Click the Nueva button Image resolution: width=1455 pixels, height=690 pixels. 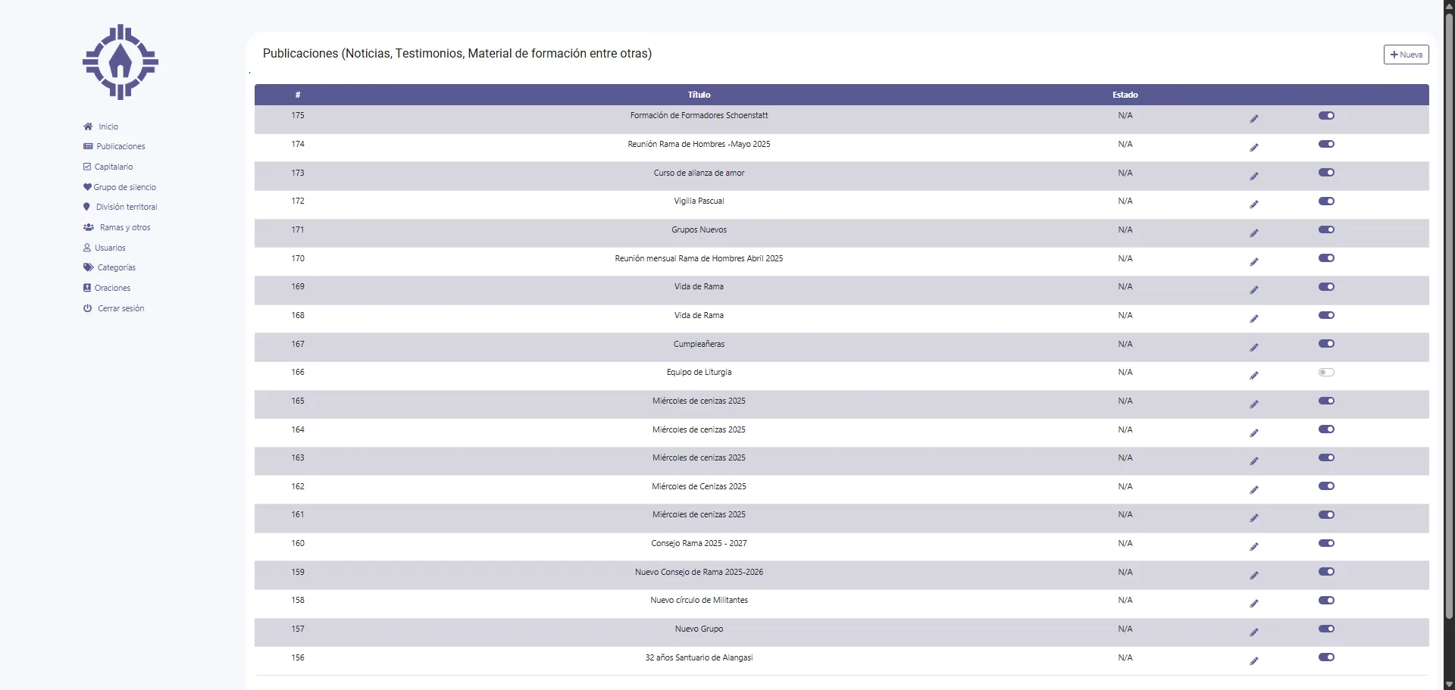(x=1406, y=55)
